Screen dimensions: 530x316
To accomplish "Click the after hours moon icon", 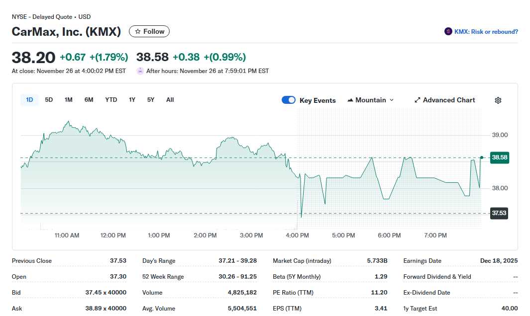I will pyautogui.click(x=140, y=71).
